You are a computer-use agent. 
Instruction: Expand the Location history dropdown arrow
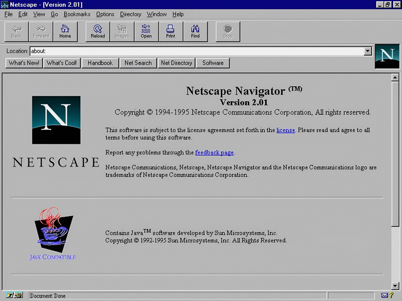[x=368, y=51]
